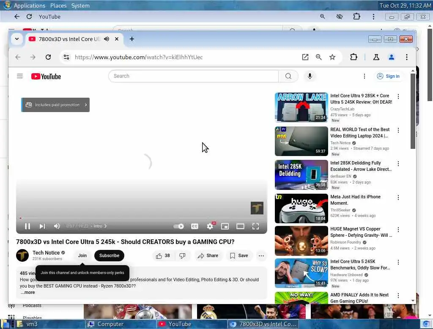Open Arrow Lake review video thumbnail
The image size is (433, 329).
pos(301,107)
